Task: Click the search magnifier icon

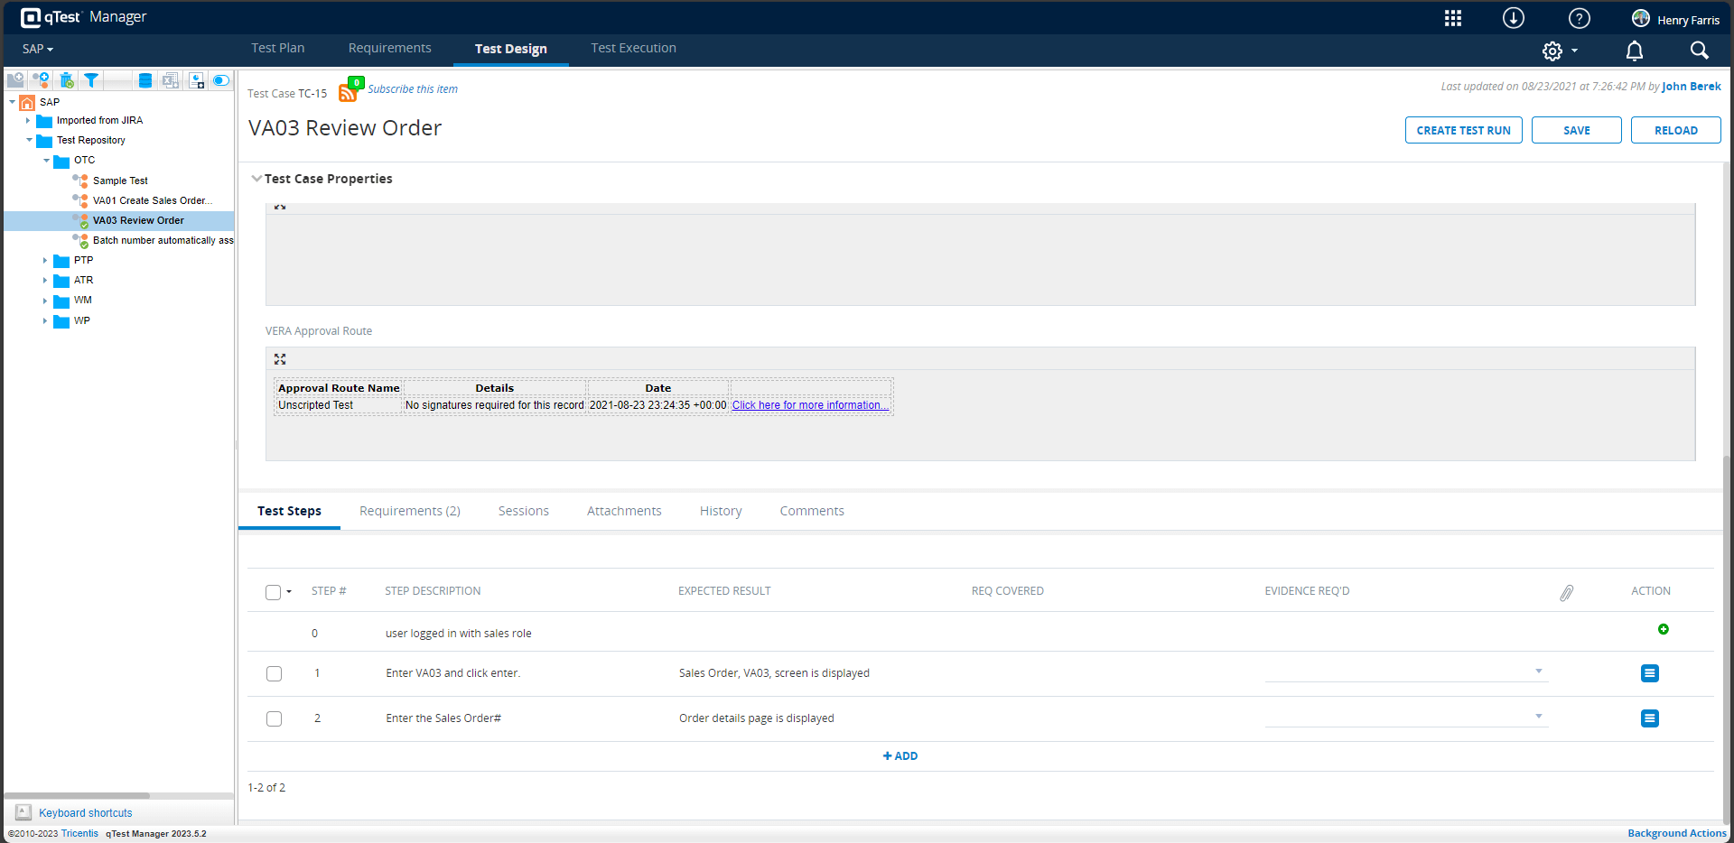Action: pos(1699,51)
